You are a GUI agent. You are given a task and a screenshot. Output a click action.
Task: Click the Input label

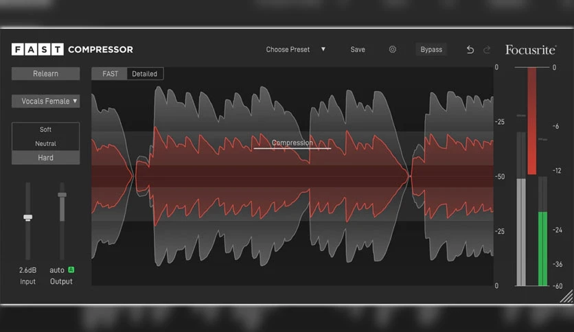pyautogui.click(x=28, y=281)
